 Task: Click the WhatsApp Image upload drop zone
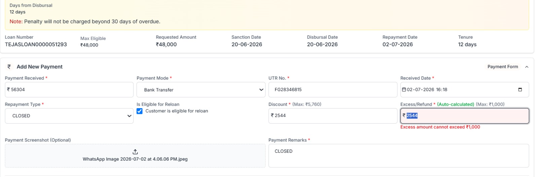click(x=135, y=156)
